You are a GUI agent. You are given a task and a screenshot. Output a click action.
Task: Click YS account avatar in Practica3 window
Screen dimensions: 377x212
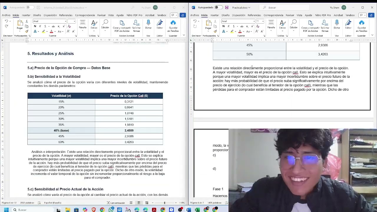(344, 7)
